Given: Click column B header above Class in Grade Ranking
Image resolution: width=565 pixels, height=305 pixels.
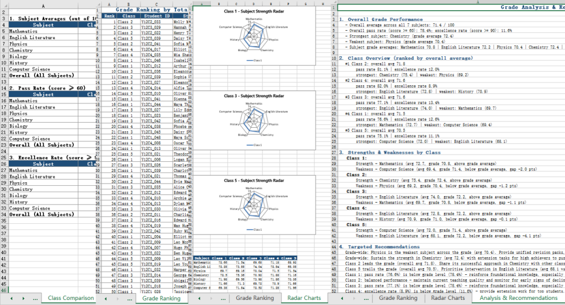Looking at the screenshot, I should tap(128, 5).
